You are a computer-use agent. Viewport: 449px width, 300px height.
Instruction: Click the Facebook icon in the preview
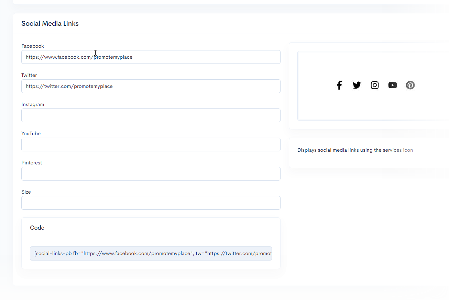pos(339,85)
